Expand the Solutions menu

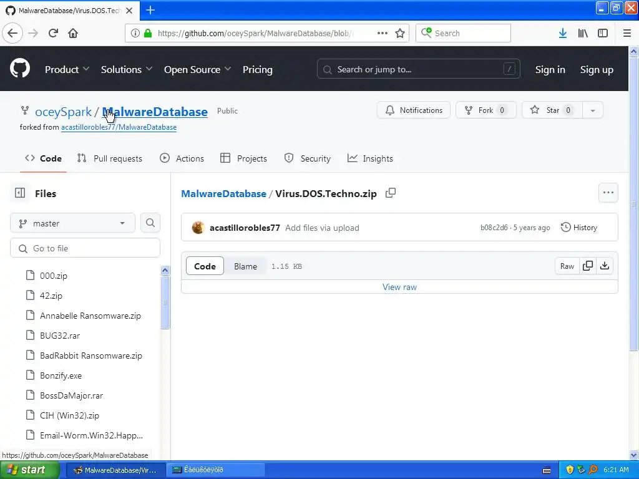(x=127, y=69)
